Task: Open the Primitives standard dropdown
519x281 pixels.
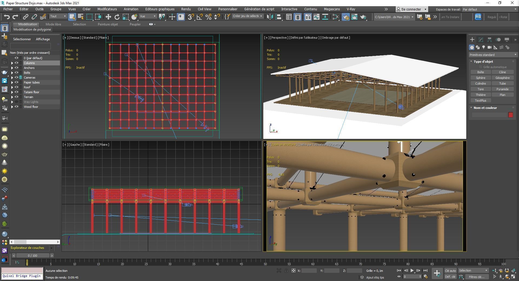Action: (x=493, y=55)
